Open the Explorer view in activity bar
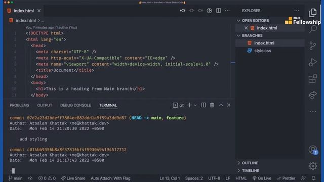This screenshot has height=182, width=324. coord(313,13)
